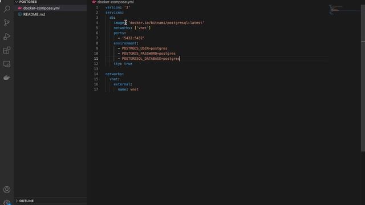The image size is (365, 205).
Task: Click the POSTGRES_PASSWORD=postgres entry
Action: (x=149, y=54)
